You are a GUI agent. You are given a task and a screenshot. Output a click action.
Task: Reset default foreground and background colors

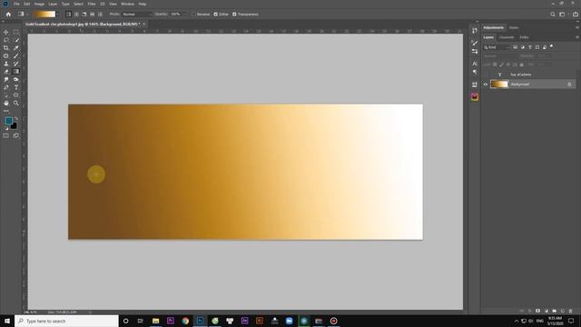point(6,128)
